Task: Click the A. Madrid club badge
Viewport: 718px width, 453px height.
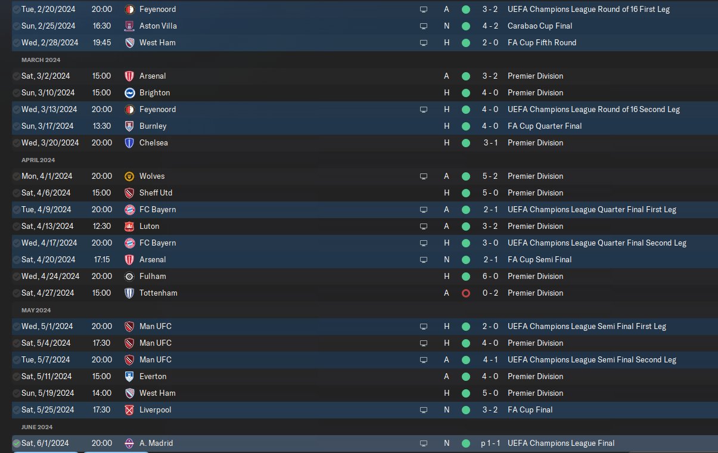Action: 129,443
